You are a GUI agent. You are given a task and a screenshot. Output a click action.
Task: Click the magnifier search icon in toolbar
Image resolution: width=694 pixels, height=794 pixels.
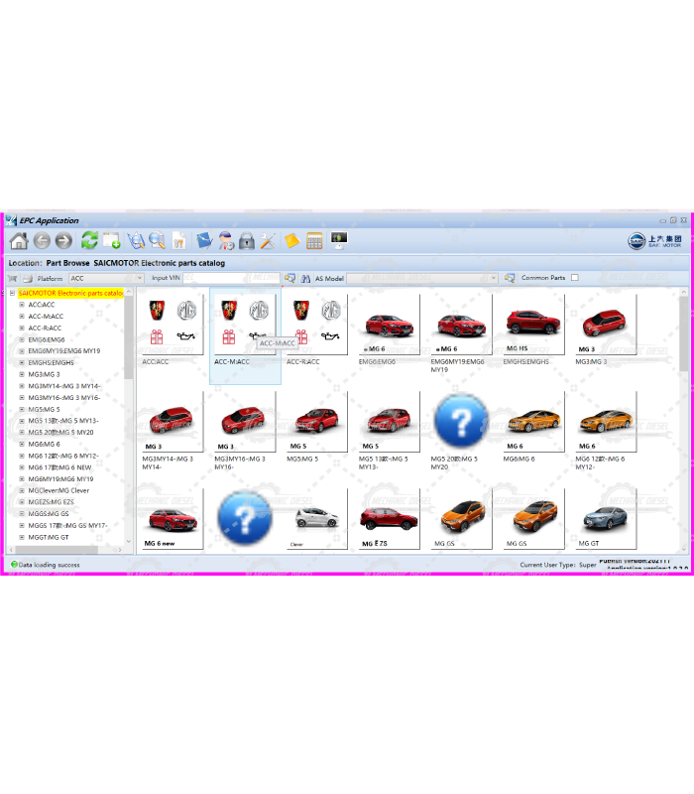(x=157, y=241)
